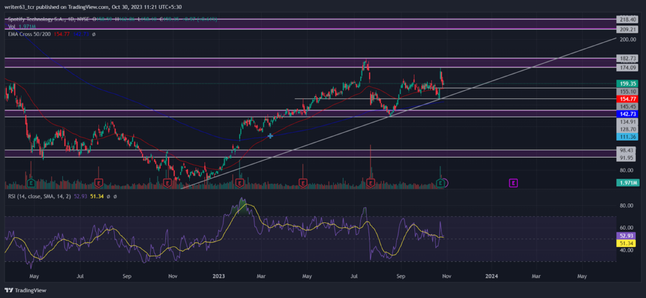Click the 98.43 price axis label
The image size is (646, 298).
click(x=628, y=150)
